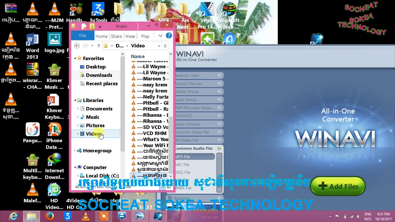Go back using Explorer's back arrow

click(x=77, y=46)
